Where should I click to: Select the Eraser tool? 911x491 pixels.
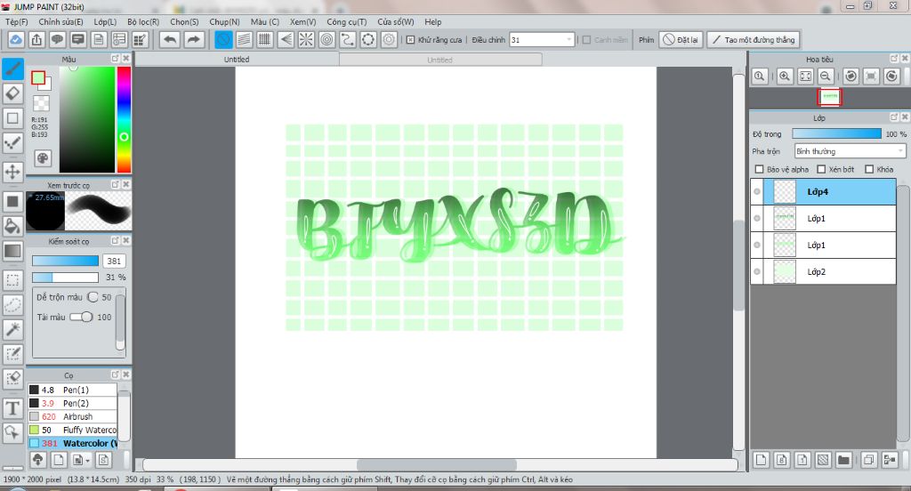(12, 93)
